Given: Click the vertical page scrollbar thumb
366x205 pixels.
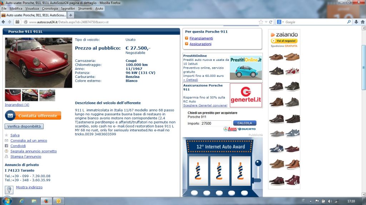Looking at the screenshot, I should [x=363, y=67].
